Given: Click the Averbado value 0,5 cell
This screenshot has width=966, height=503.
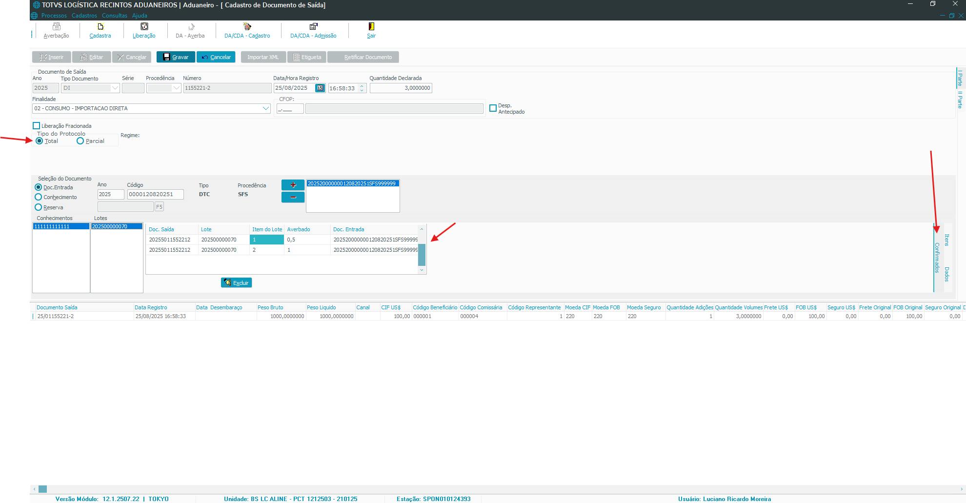Looking at the screenshot, I should (x=307, y=240).
